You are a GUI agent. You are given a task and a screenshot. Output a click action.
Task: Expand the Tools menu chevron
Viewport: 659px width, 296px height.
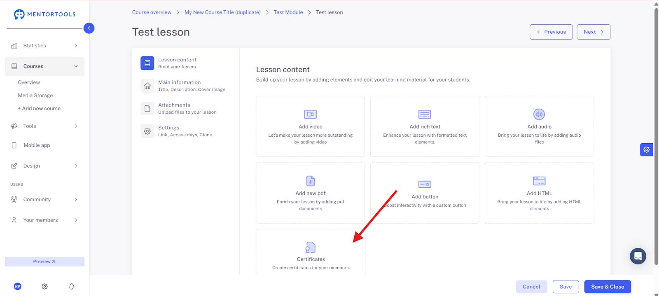[x=76, y=126]
